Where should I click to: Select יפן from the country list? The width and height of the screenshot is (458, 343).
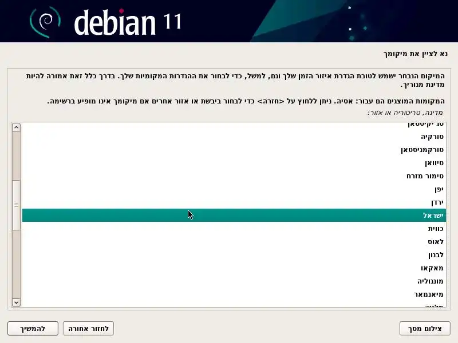click(234, 189)
